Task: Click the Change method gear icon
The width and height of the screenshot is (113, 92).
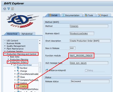Action: [x=18, y=71]
